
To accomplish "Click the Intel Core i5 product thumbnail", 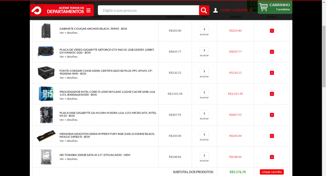I will click(46, 94).
